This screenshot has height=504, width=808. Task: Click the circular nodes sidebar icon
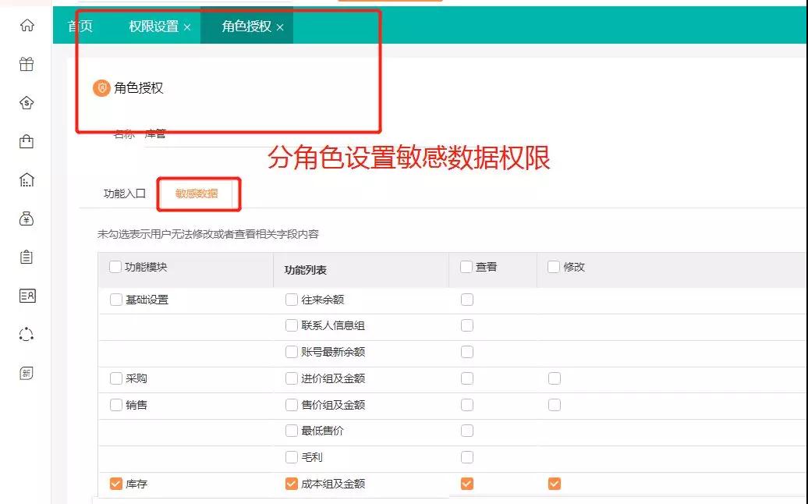(27, 334)
